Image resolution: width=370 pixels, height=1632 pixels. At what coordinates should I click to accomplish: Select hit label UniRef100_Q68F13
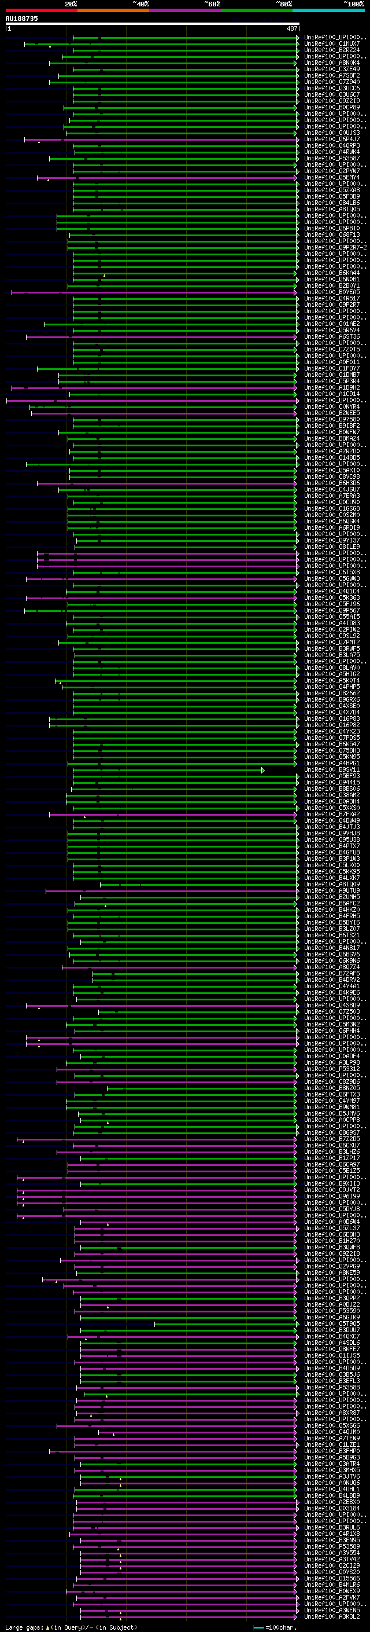(x=332, y=235)
